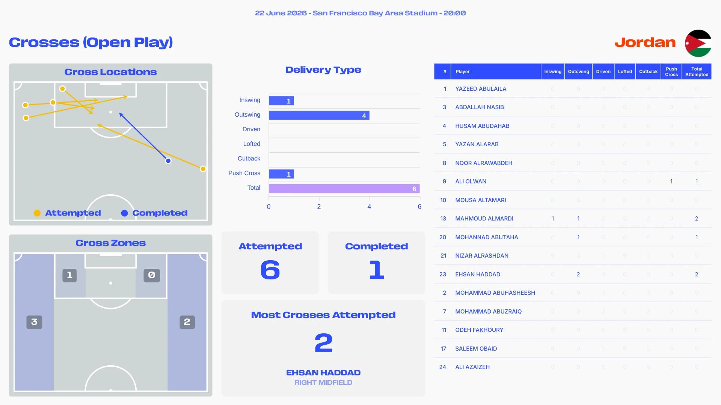
Task: Click the Attempted 6 stat card
Action: coord(270,262)
